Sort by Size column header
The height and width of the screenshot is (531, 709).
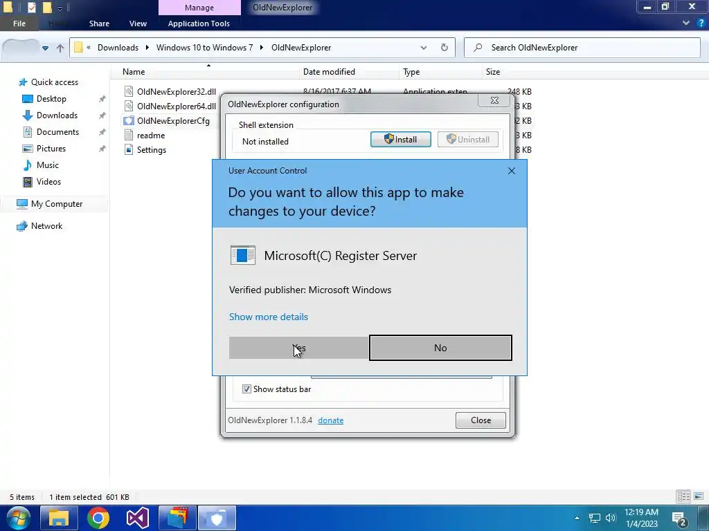click(x=493, y=72)
